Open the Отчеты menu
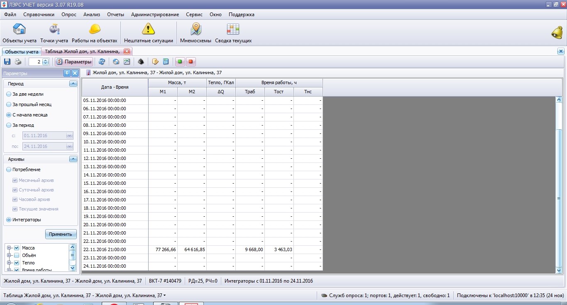The image size is (567, 305). click(x=116, y=15)
